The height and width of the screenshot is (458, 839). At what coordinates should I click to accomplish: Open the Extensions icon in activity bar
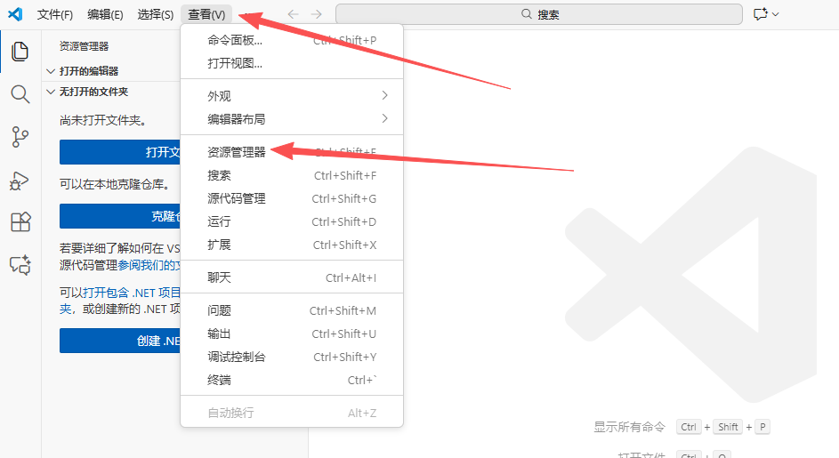click(x=20, y=221)
